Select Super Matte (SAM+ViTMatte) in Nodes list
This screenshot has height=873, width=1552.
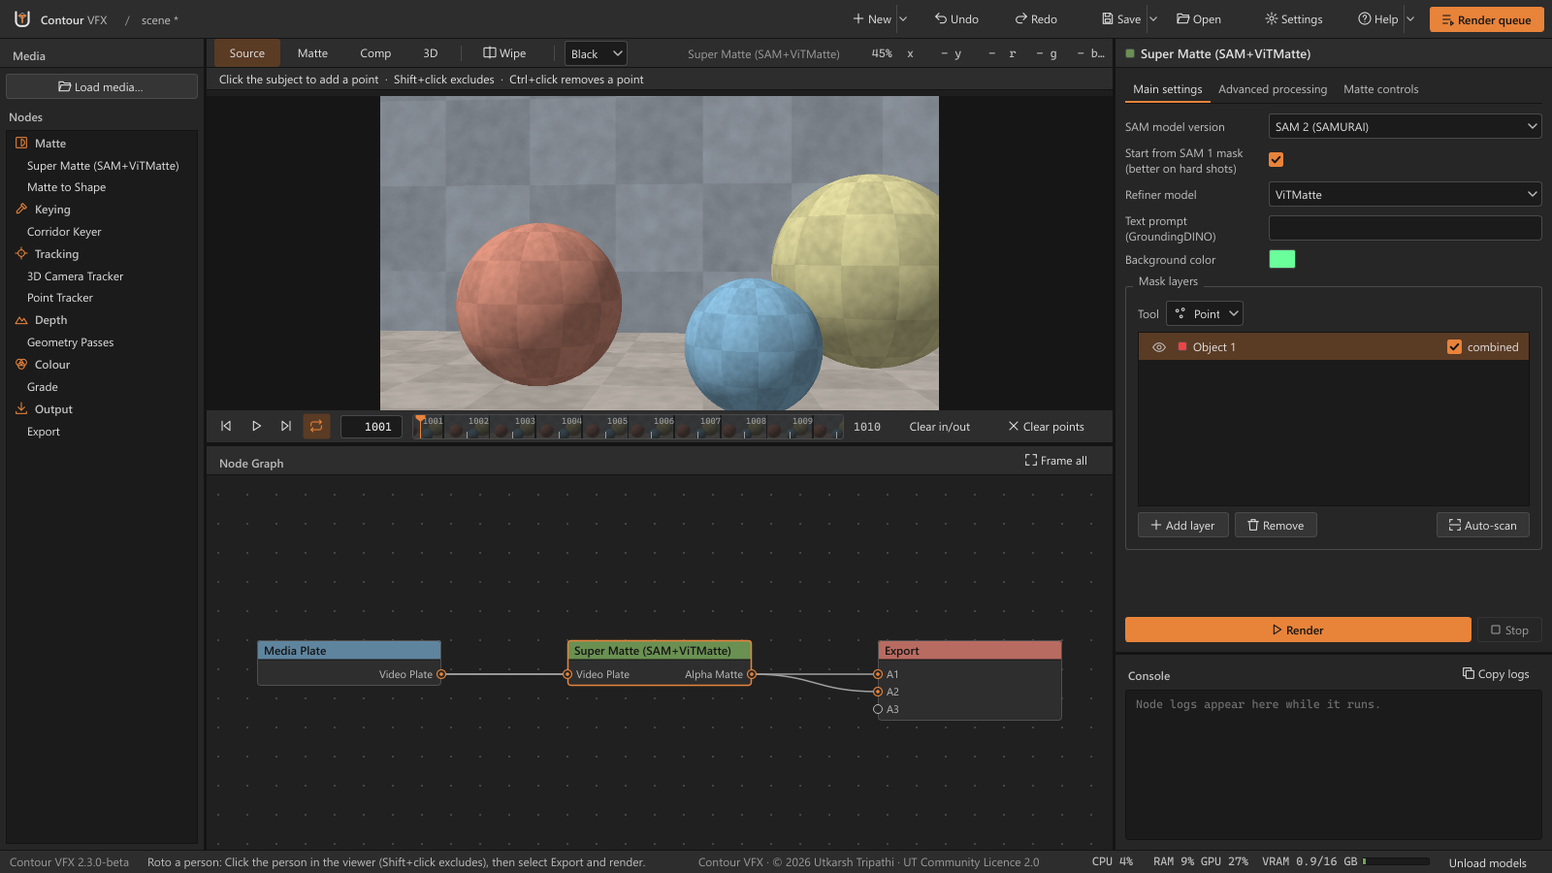[103, 166]
